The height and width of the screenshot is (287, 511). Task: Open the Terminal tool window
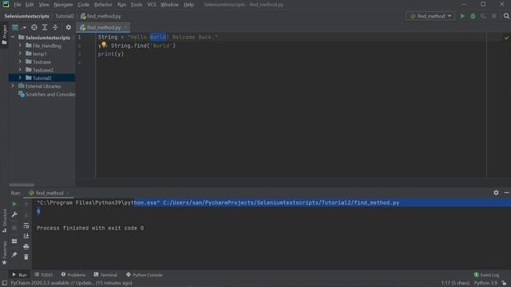(x=105, y=275)
